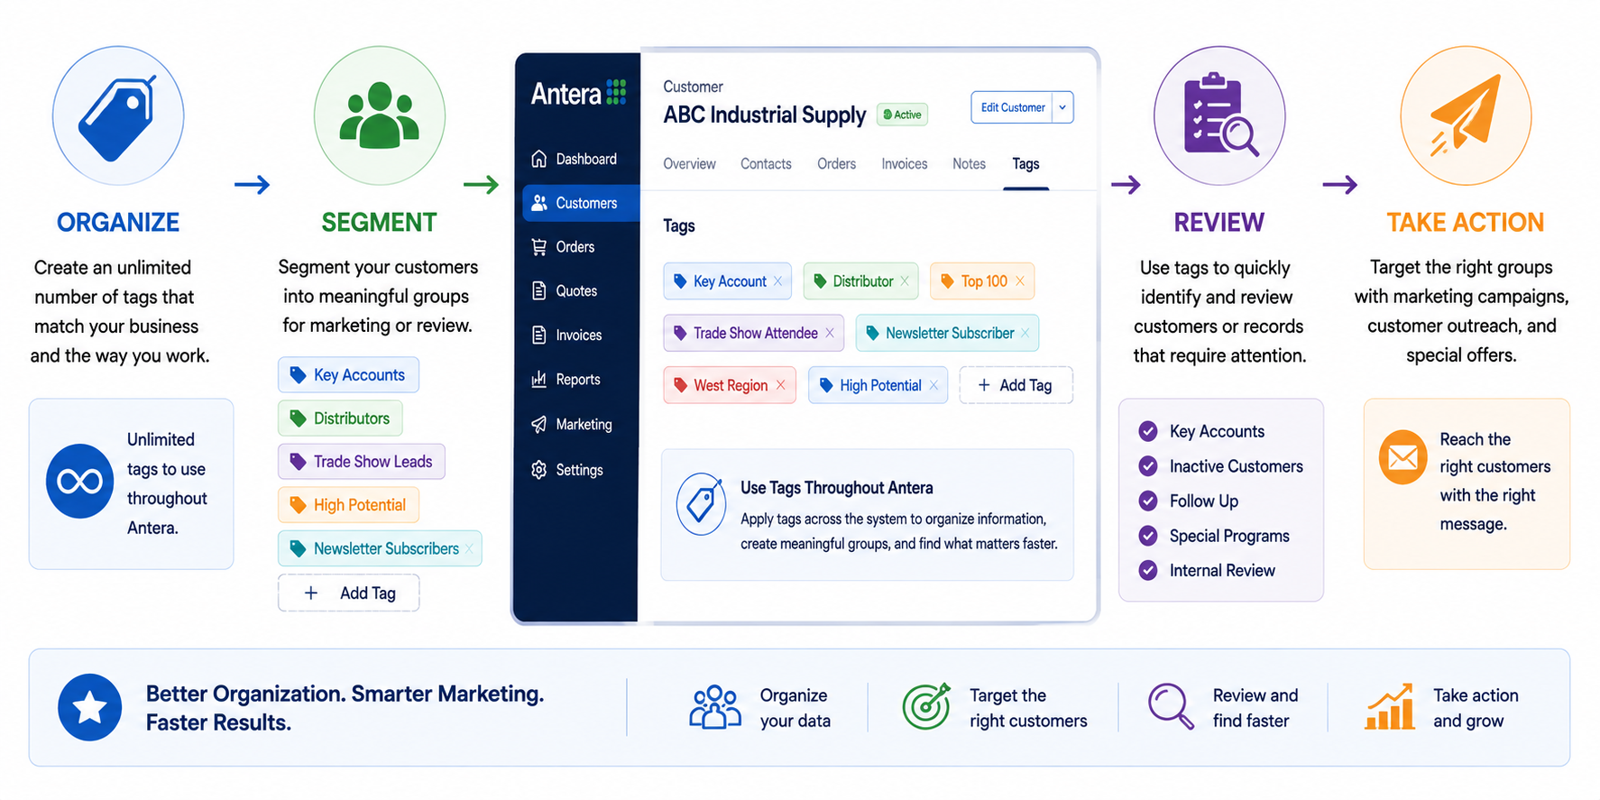Viewport: 1600px width, 800px height.
Task: Click the SEGMENT heading
Action: [x=379, y=223]
